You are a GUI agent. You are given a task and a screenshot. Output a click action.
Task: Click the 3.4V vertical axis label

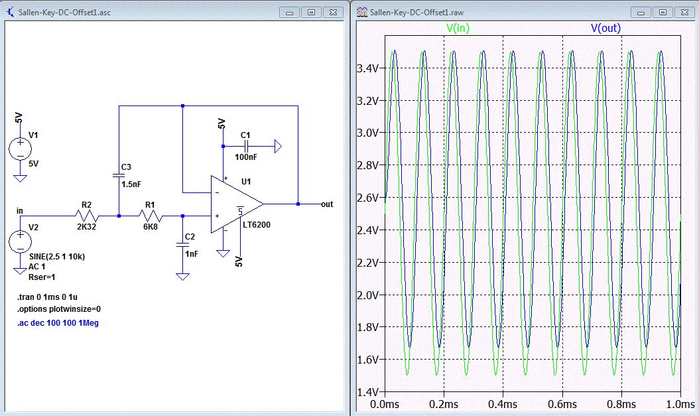point(368,68)
